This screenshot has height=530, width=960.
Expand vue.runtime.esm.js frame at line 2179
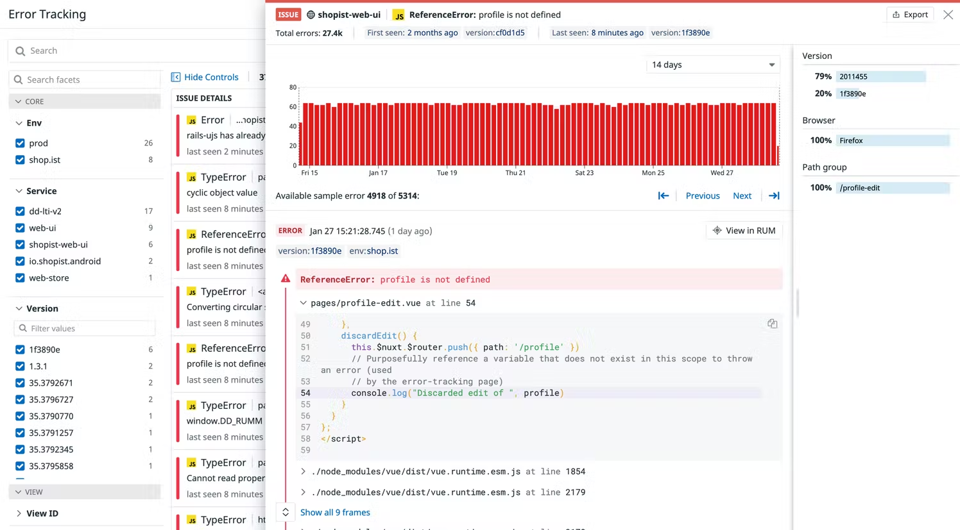(x=303, y=492)
